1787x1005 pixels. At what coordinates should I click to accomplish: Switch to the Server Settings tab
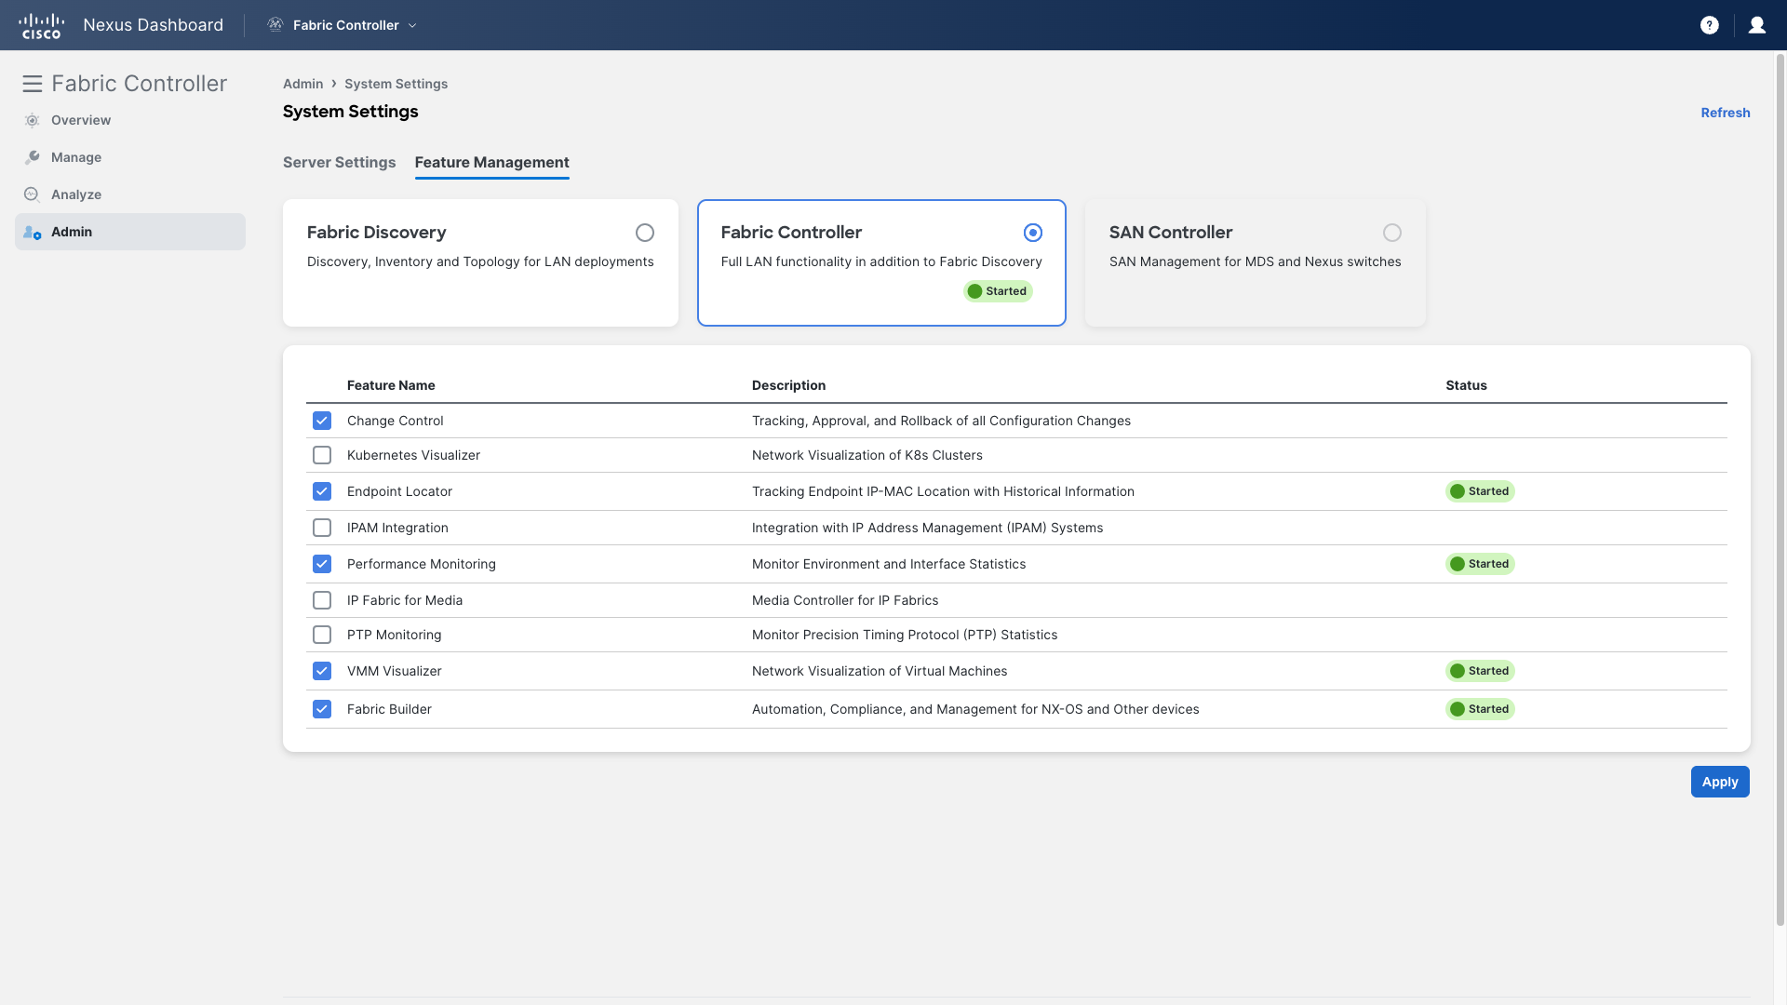point(339,162)
